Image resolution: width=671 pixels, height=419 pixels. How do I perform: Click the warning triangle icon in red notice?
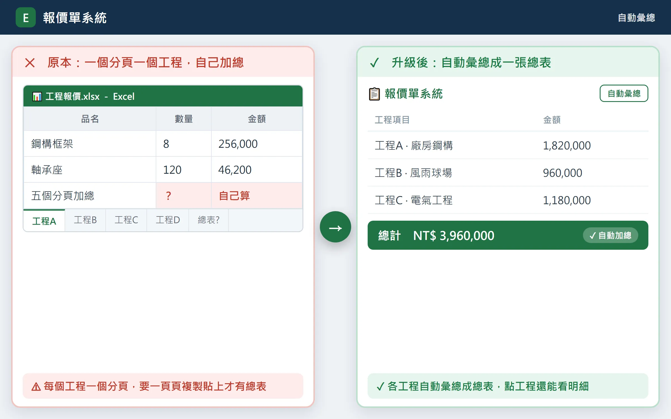point(36,387)
